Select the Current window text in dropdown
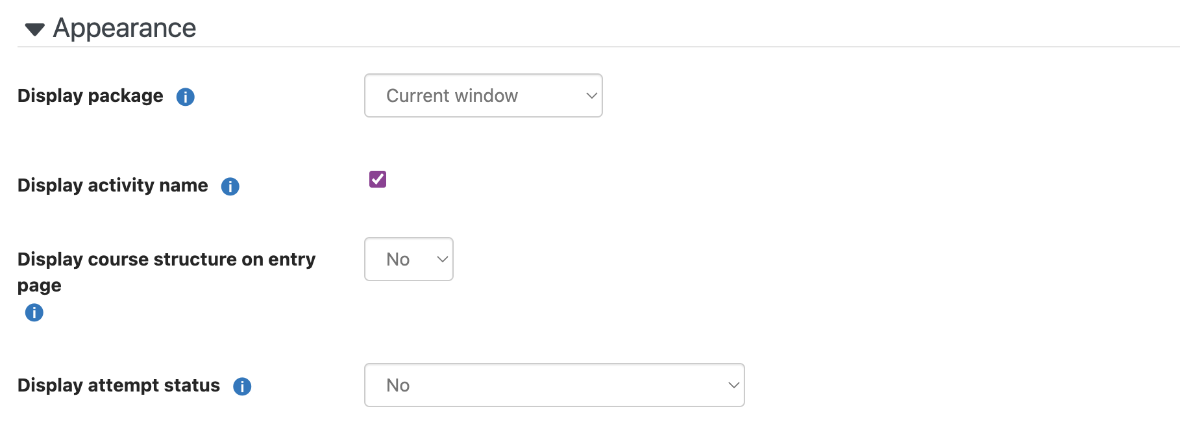The image size is (1180, 448). pos(452,95)
